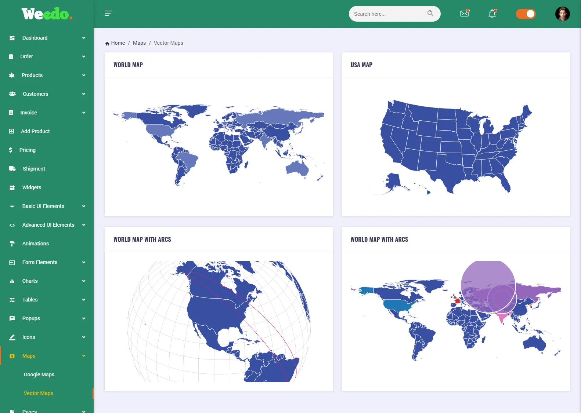Open the Widgets sidebar link
Viewport: 581px width, 413px height.
32,187
